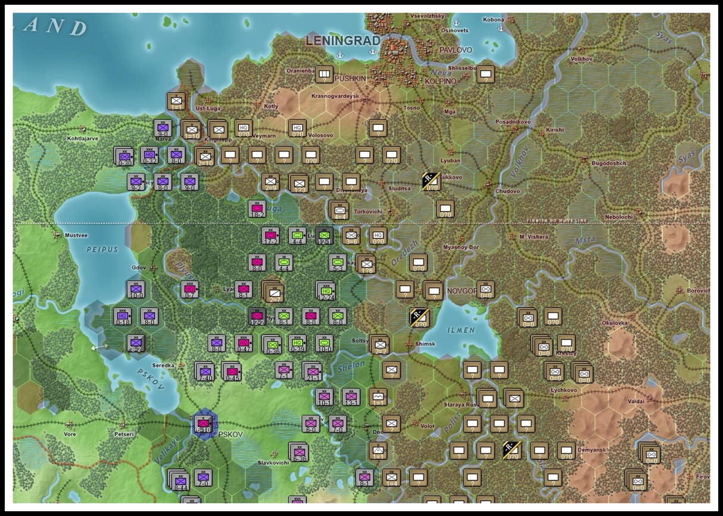Select the magenta 0-47 corps HQ counter

[243, 343]
